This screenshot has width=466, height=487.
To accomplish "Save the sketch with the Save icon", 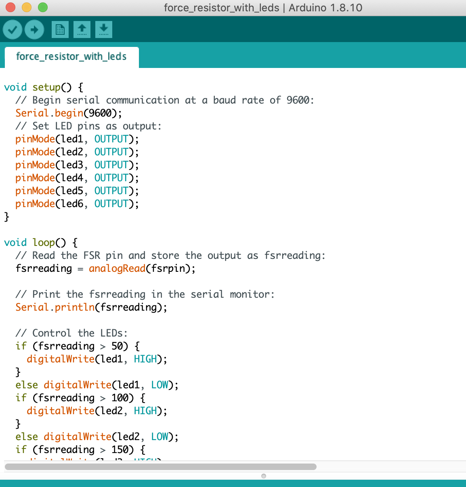I will (x=104, y=30).
